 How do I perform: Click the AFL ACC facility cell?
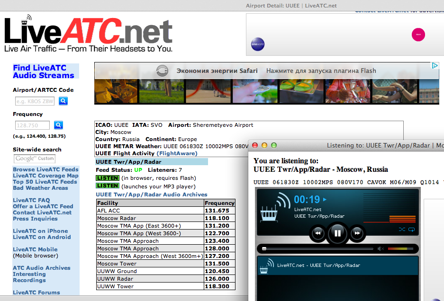click(x=150, y=211)
